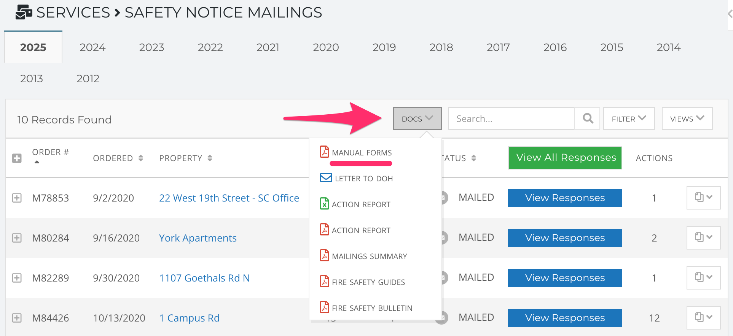Image resolution: width=733 pixels, height=336 pixels.
Task: Sort by ORDERED column
Action: click(118, 158)
